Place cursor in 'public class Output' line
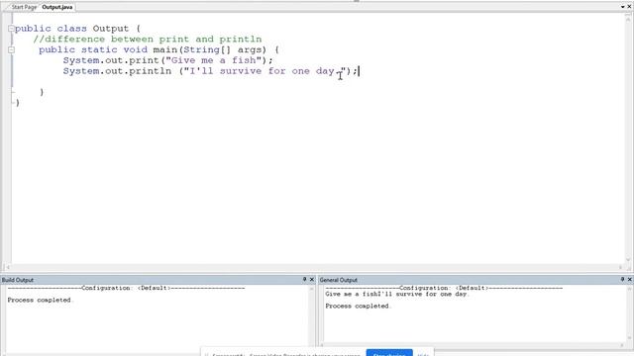 pos(77,29)
